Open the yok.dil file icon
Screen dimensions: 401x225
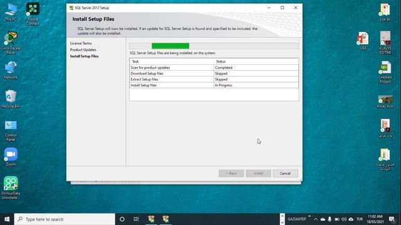point(385,12)
